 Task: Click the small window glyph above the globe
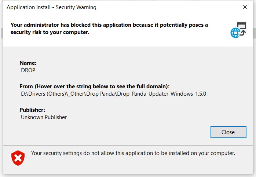[x=242, y=26]
